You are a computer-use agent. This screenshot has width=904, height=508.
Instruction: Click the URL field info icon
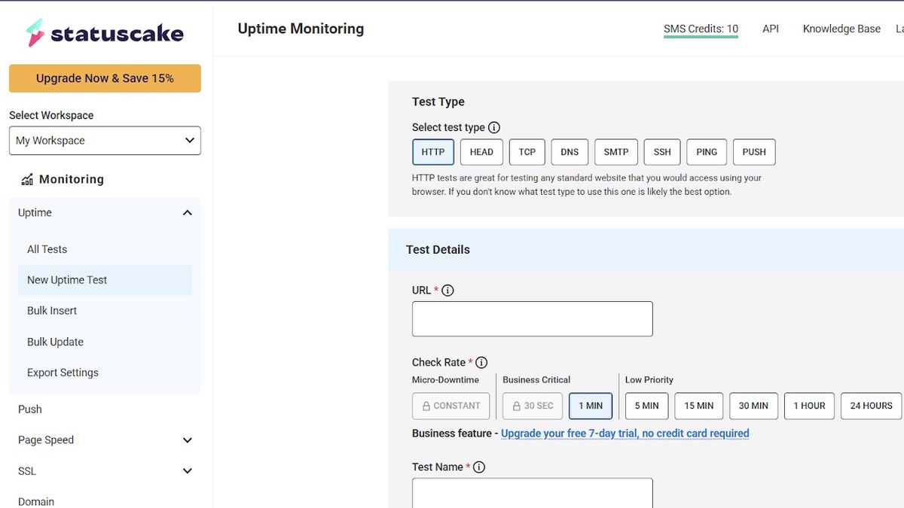click(x=449, y=290)
